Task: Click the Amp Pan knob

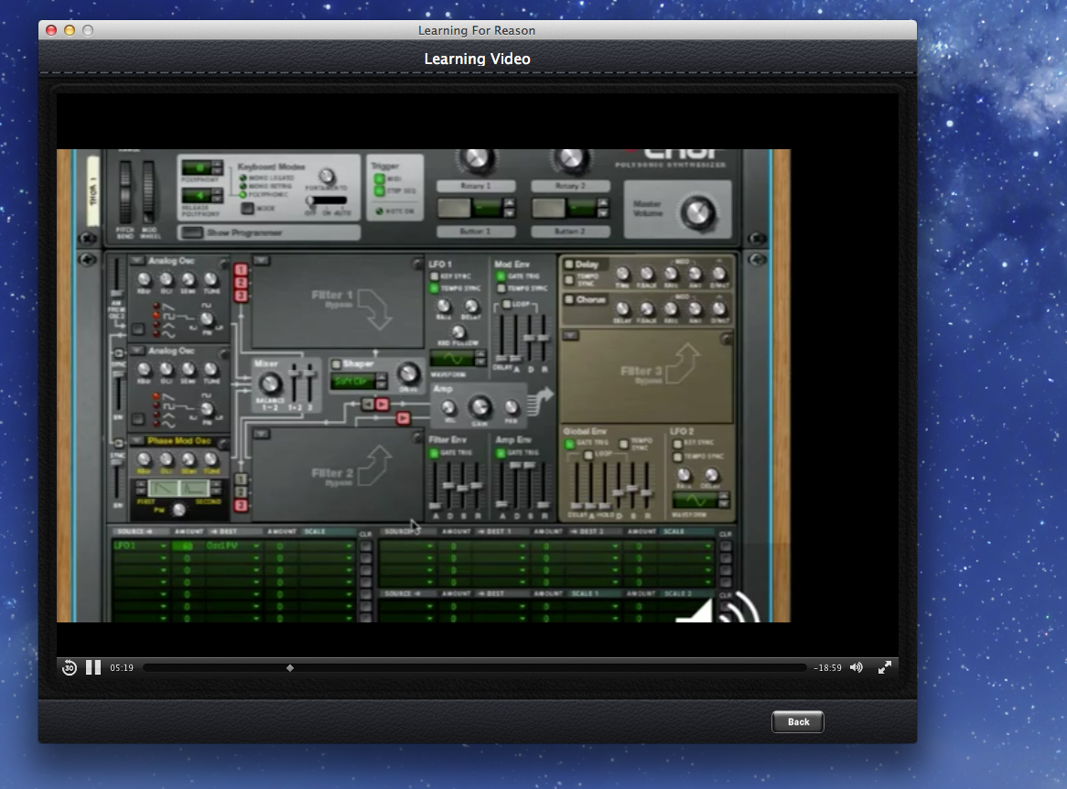Action: coord(511,408)
